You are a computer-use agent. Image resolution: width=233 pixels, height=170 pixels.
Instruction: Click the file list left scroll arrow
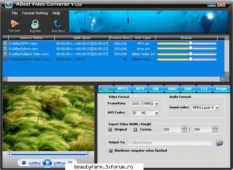click(5, 79)
